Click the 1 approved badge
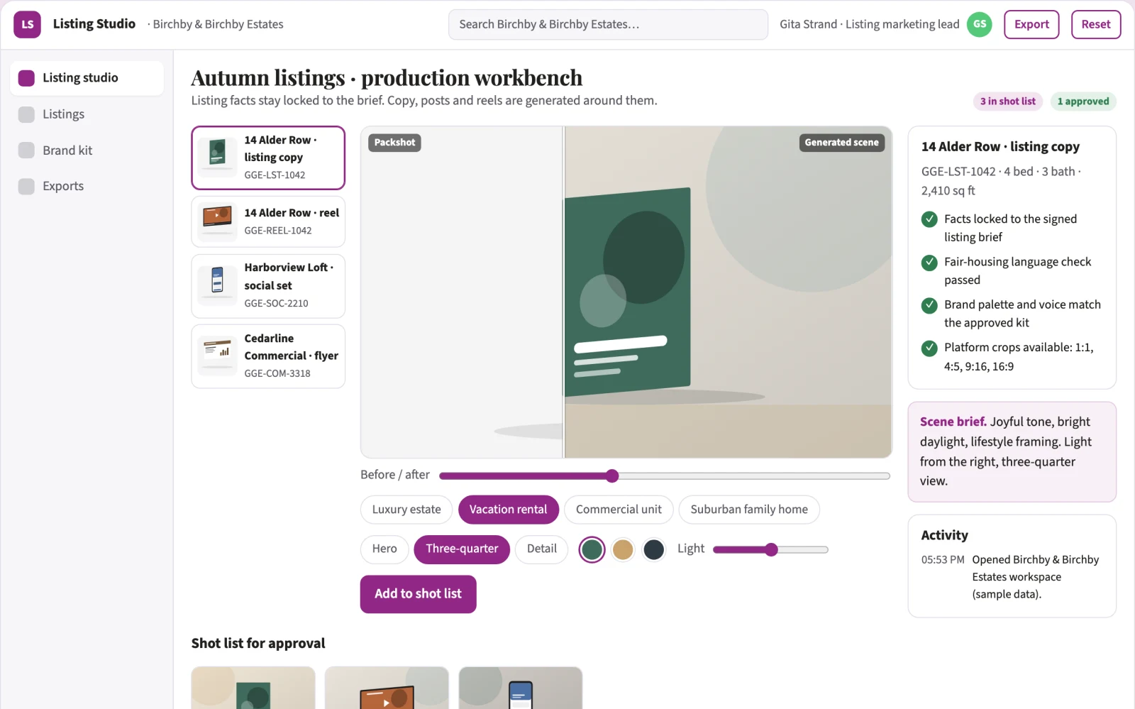 pyautogui.click(x=1083, y=101)
